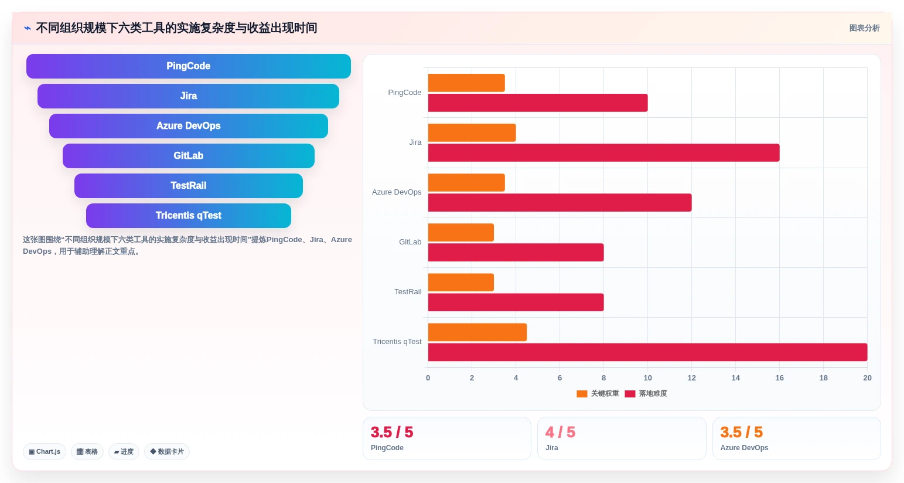
Task: Click Azure DevOps orange 关键权重 bar
Action: click(466, 183)
